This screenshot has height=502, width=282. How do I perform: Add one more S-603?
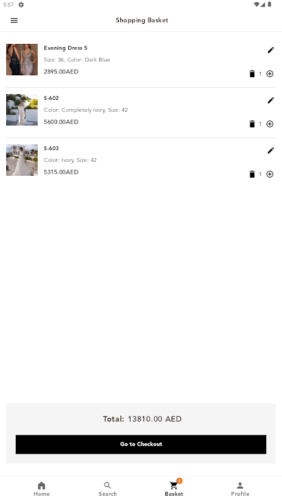tap(270, 174)
